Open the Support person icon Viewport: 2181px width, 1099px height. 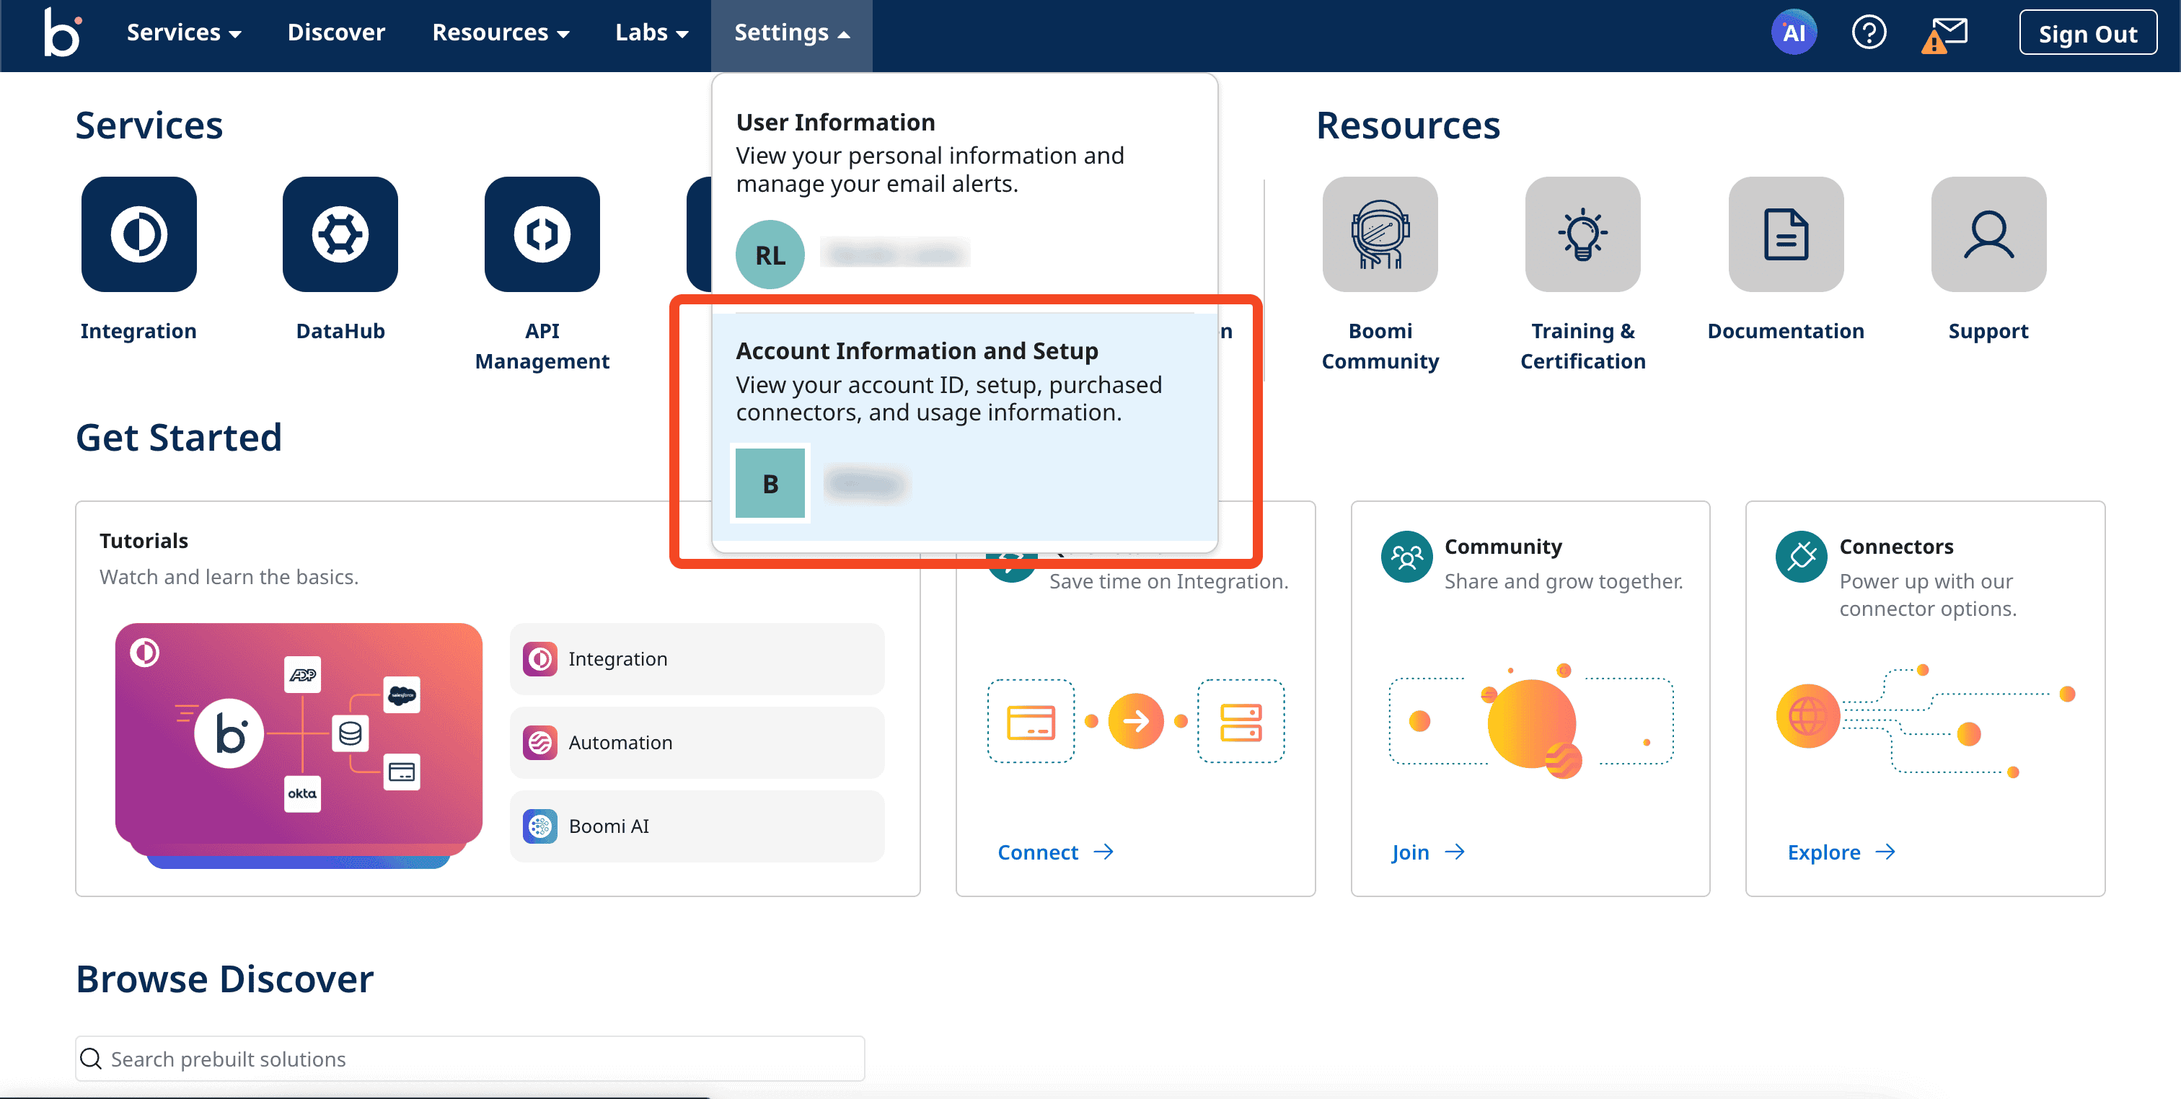pyautogui.click(x=1988, y=234)
